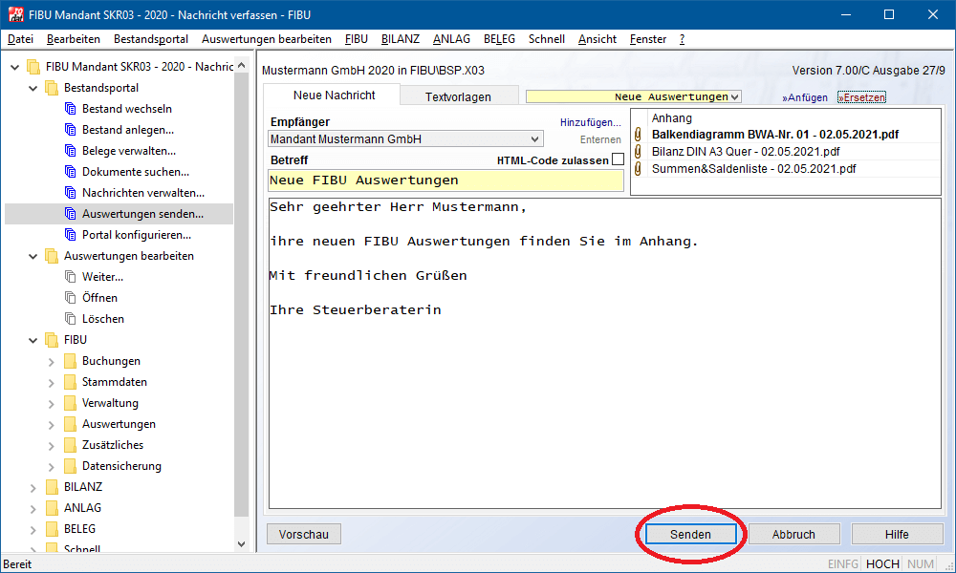Click the paperclip icon beside Balkendiagramm BWA-Nr. 01 attachment
The width and height of the screenshot is (956, 573).
[x=639, y=135]
